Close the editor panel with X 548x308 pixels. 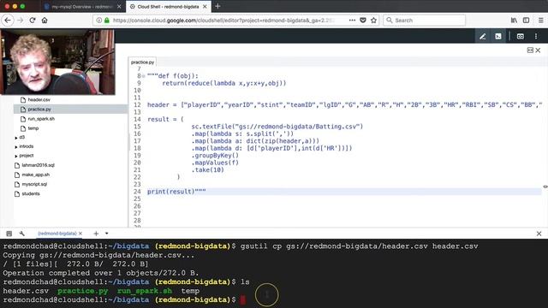pos(539,50)
